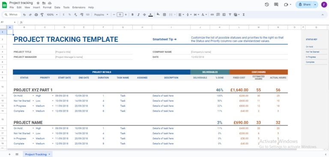Open the row 11 On Hold status dropdown
Screen dimensions: 329x157
33,95
